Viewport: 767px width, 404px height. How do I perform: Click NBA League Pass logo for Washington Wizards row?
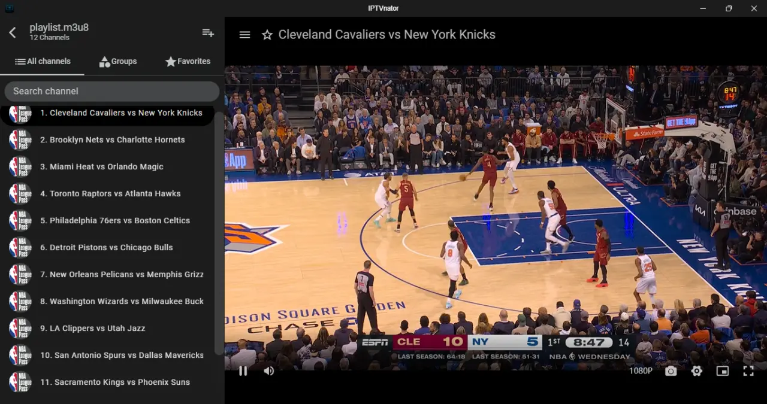tap(20, 301)
